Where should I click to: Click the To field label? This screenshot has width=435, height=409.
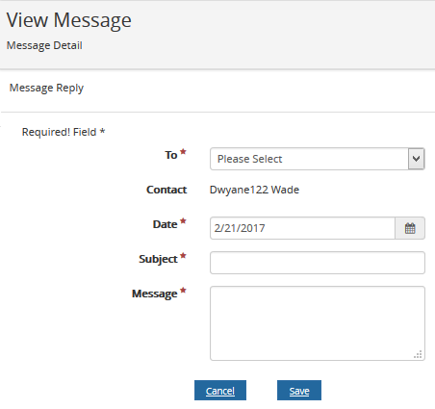[x=171, y=155]
